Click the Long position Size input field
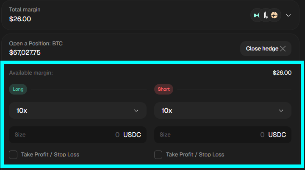305x170 pixels. (x=64, y=135)
